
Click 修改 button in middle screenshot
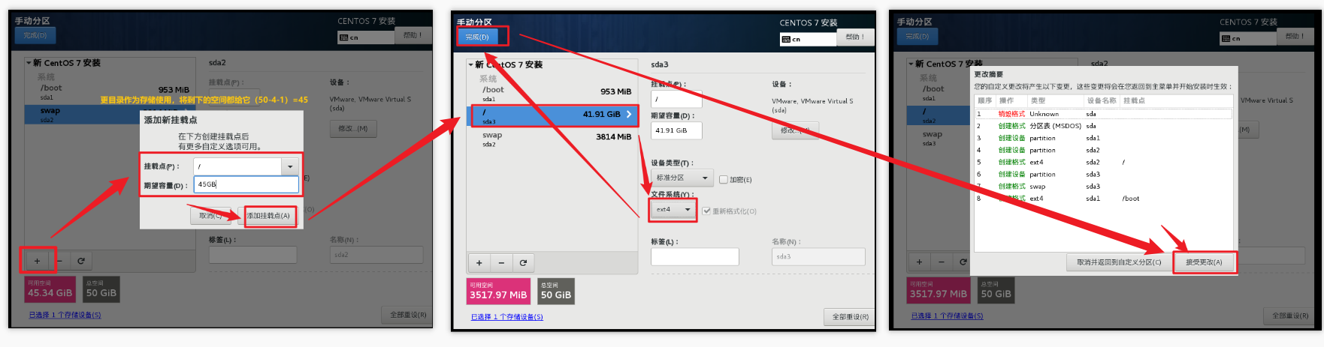[795, 130]
